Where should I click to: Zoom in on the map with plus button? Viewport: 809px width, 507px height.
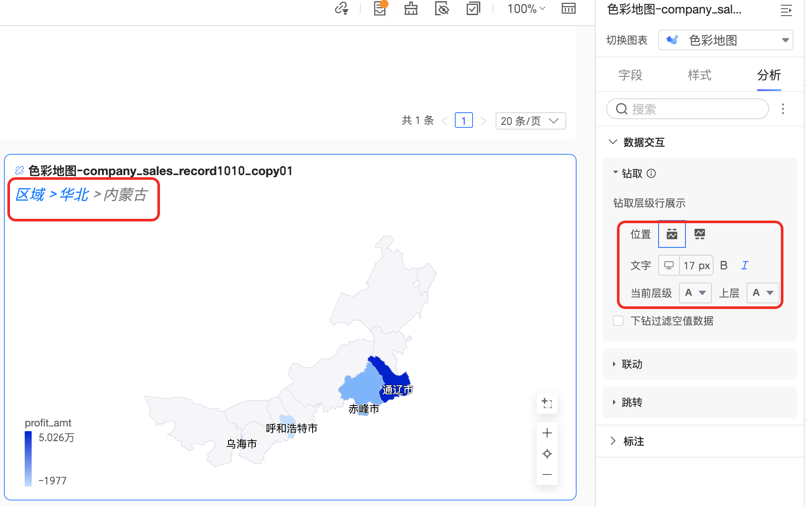[547, 433]
